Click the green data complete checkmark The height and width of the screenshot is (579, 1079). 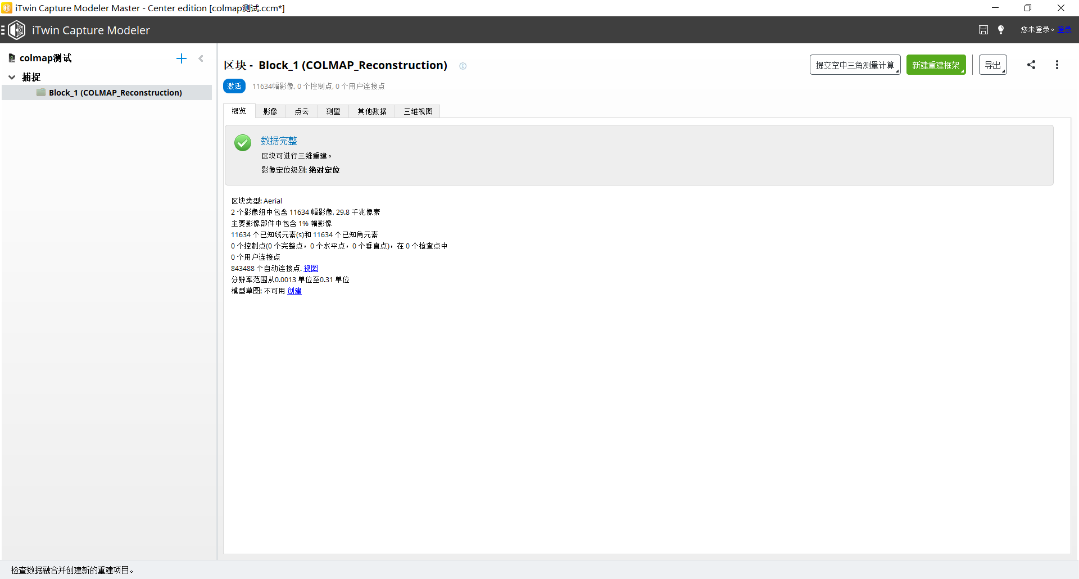[x=243, y=143]
